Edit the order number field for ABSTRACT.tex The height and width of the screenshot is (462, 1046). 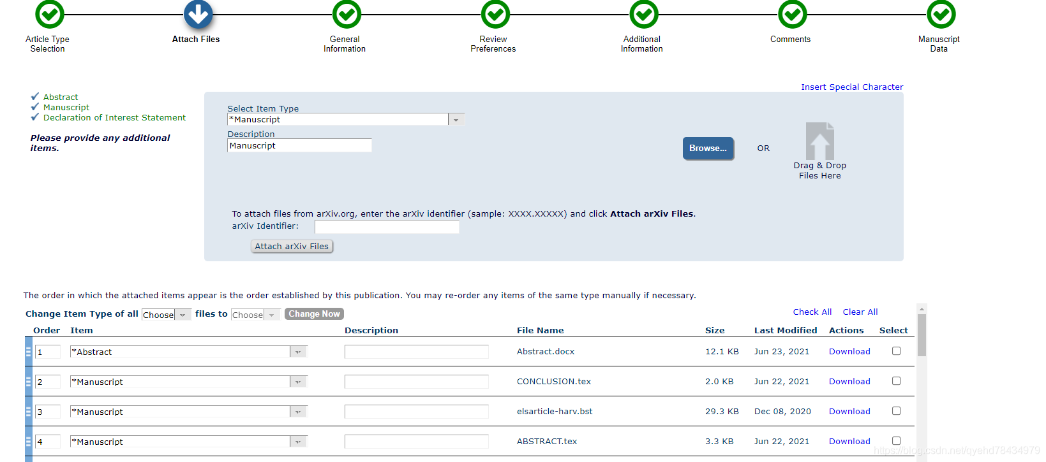pyautogui.click(x=47, y=442)
